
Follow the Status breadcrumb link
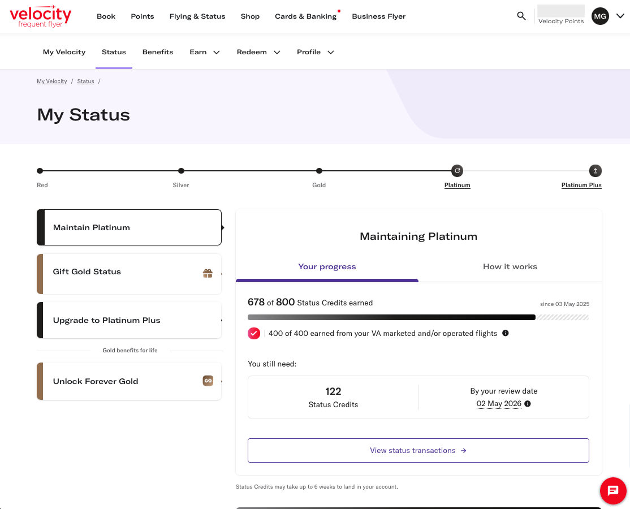[x=85, y=81]
